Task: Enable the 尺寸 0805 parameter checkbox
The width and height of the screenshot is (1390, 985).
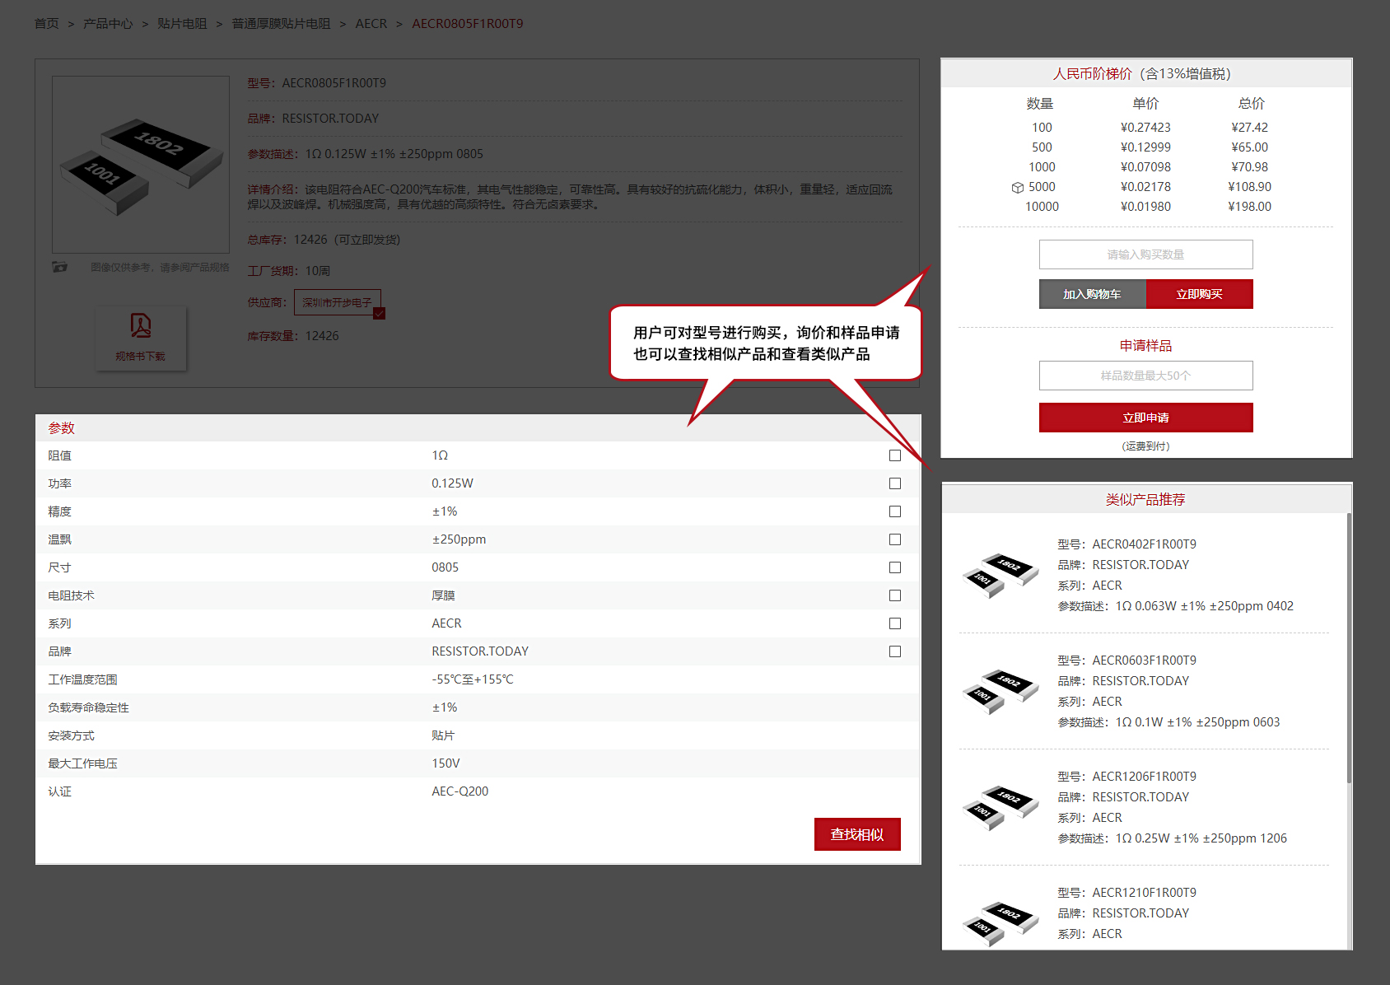Action: click(x=895, y=567)
